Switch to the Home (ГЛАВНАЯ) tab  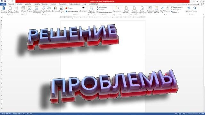11,4
